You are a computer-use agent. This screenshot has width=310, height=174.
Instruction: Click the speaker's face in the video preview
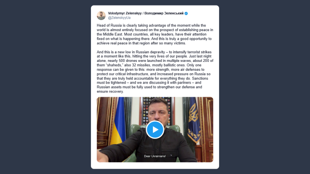coord(158,111)
